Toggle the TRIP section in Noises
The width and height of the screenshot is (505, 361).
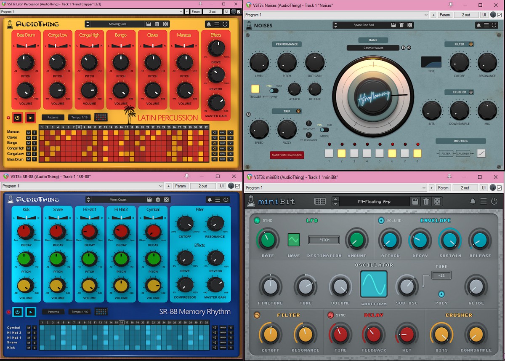[x=298, y=111]
